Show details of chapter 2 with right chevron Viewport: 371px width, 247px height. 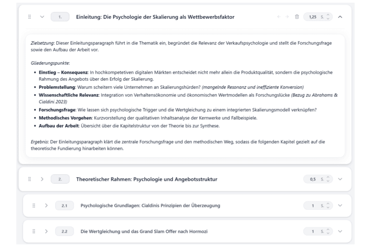(340, 179)
